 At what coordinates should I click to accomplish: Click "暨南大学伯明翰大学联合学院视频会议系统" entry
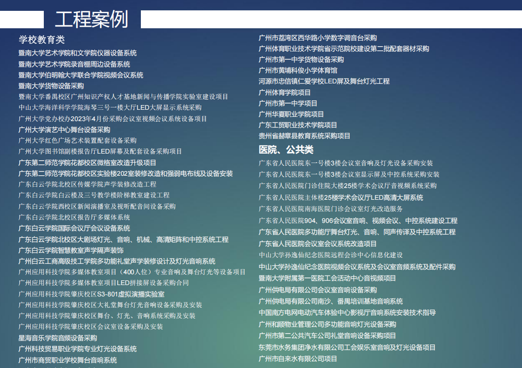[x=81, y=75]
